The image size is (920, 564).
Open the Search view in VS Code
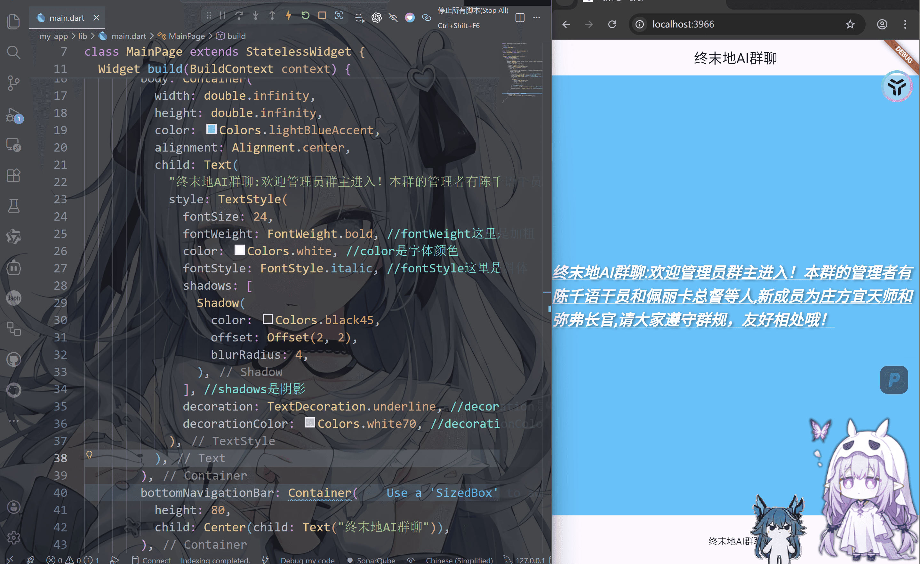pyautogui.click(x=13, y=52)
